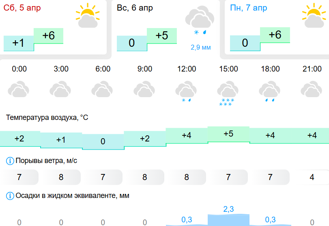The image size is (329, 226).
Task: Click the sleet cloud icon at 12:00
Action: (x=186, y=91)
